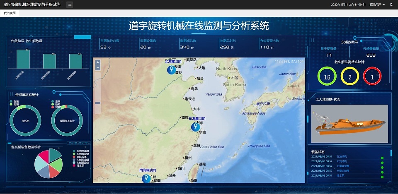The image size is (398, 194).
Task: Select the 北海救助局 map marker pin
Action: point(170,69)
